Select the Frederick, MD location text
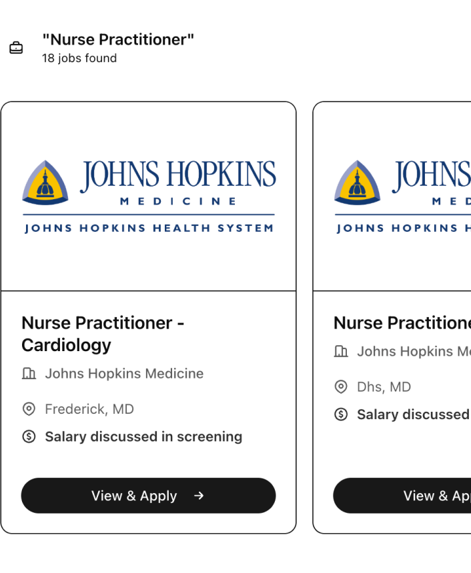Viewport: 471px width, 573px height. (89, 409)
